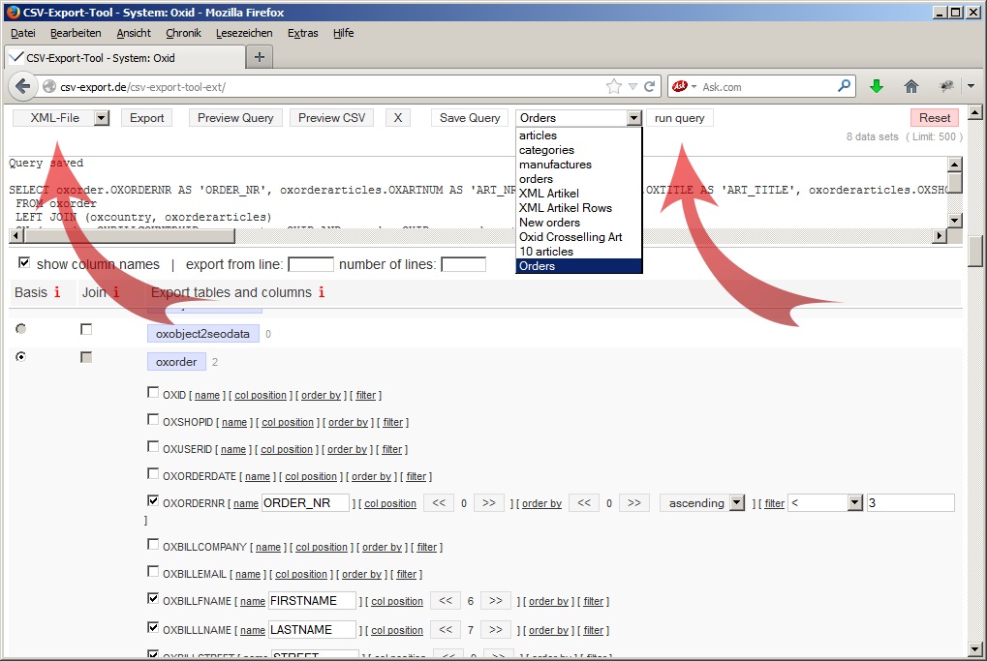Click the run query button

click(679, 118)
